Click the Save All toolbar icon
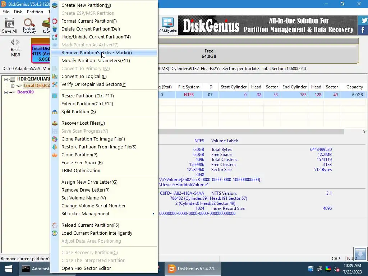Image resolution: width=368 pixels, height=276 pixels. click(10, 26)
